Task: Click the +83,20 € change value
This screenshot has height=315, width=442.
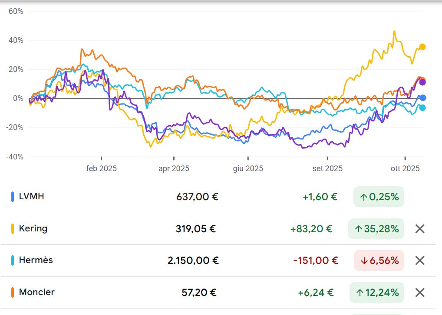Action: (x=311, y=229)
